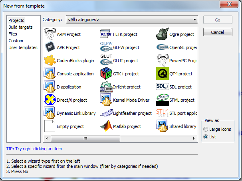Viewport: 242px width, 181px height.
Task: Switch to Build targets wizard type
Action: 20,27
